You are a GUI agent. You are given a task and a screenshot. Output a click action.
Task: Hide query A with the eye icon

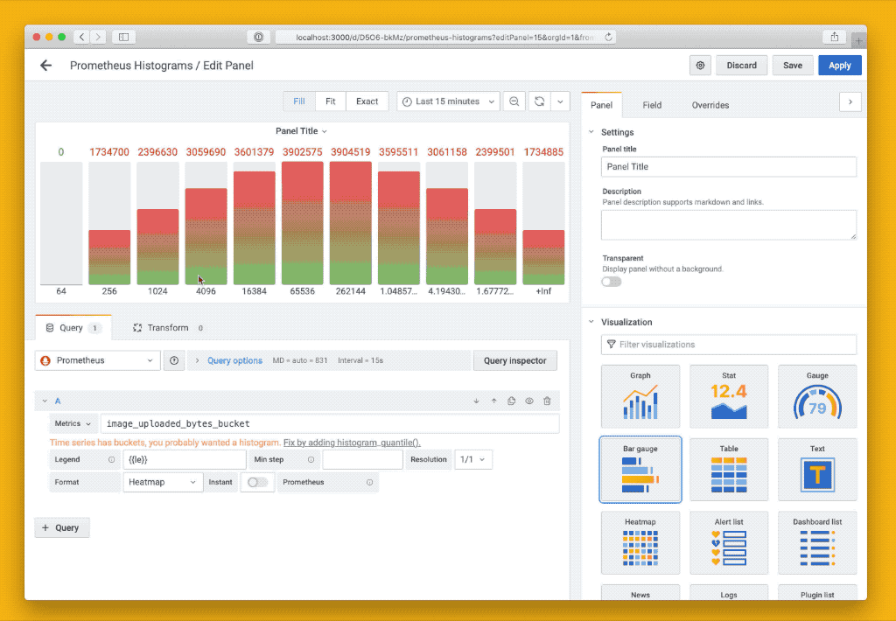[x=529, y=401]
